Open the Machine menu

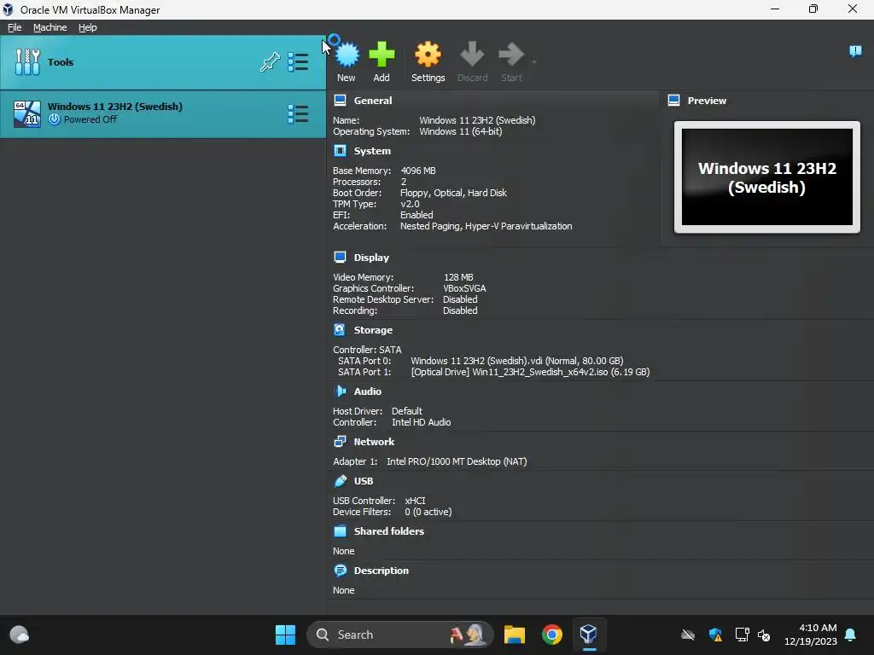coord(50,27)
